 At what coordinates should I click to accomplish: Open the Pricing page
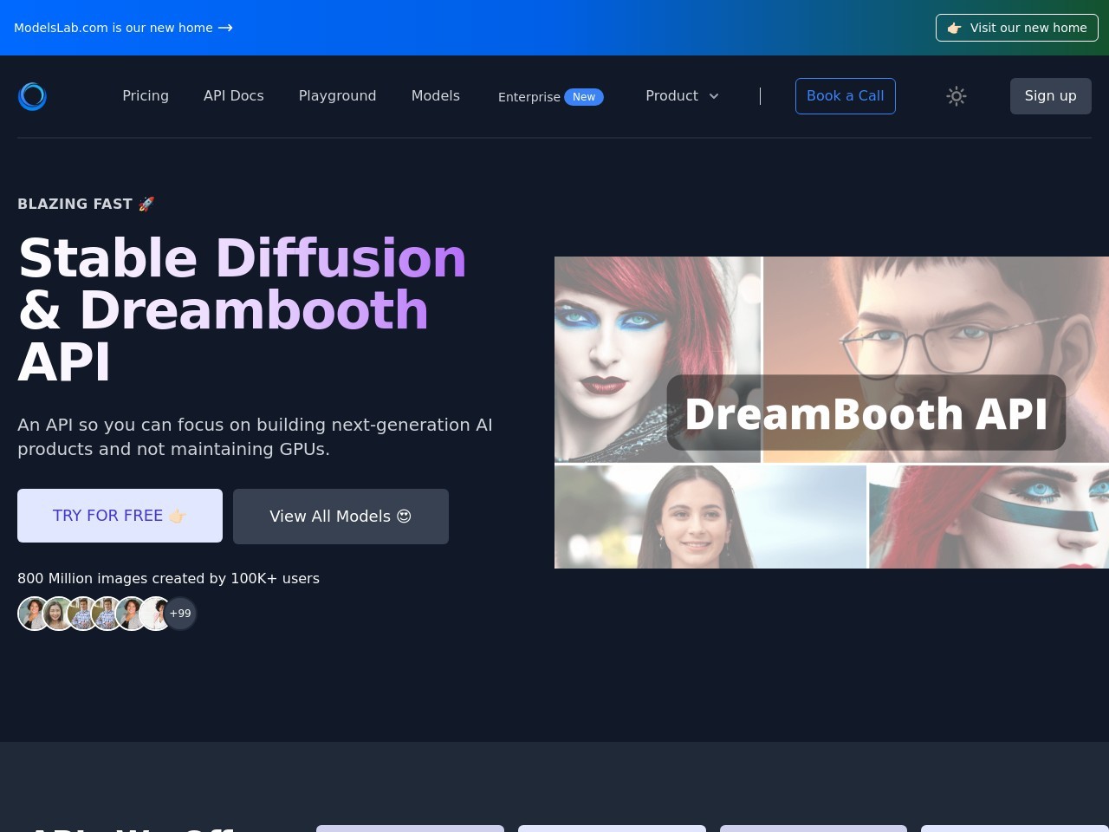click(146, 96)
